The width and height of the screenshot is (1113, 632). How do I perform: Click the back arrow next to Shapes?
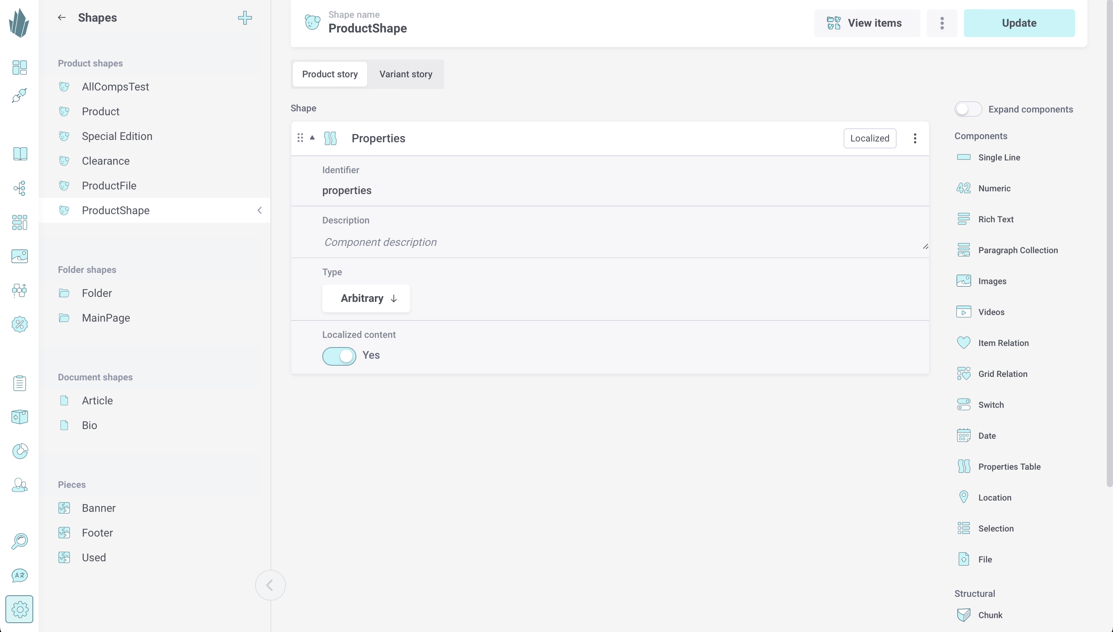(61, 17)
